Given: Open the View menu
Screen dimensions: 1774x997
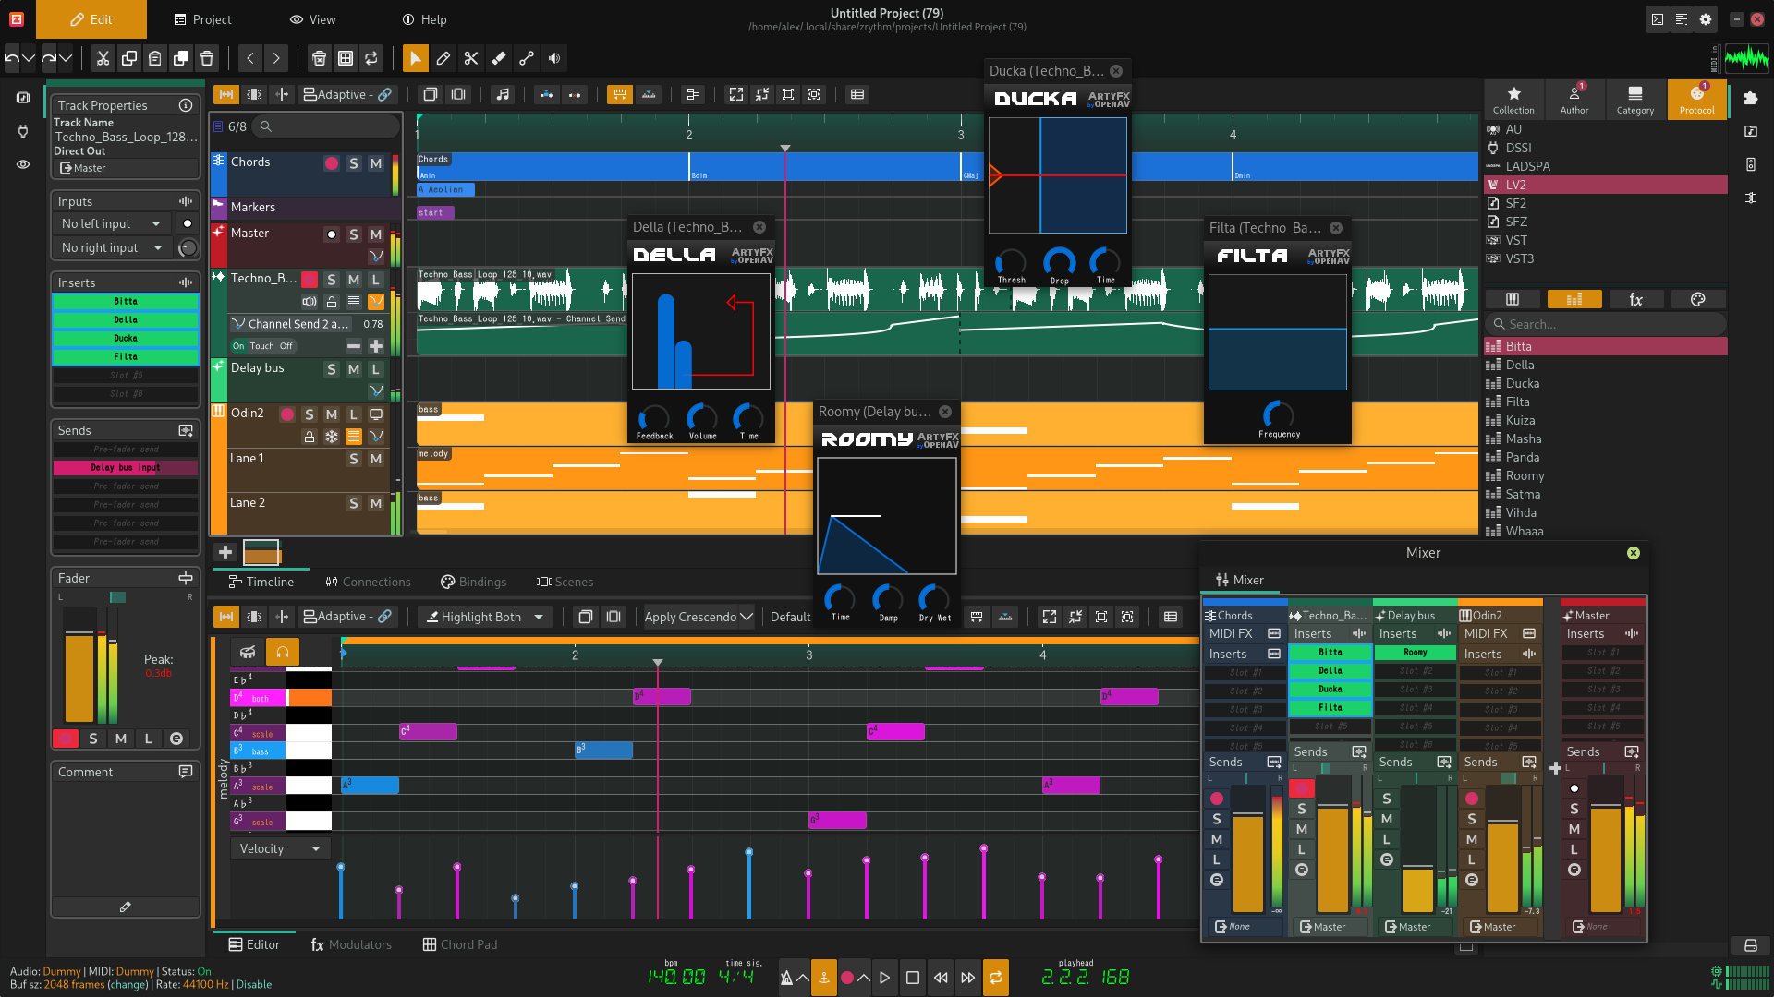Looking at the screenshot, I should tap(313, 19).
